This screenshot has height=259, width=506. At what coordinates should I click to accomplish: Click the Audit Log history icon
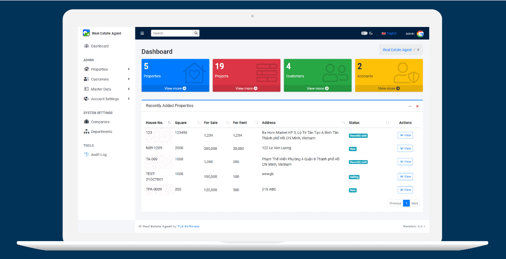87,154
